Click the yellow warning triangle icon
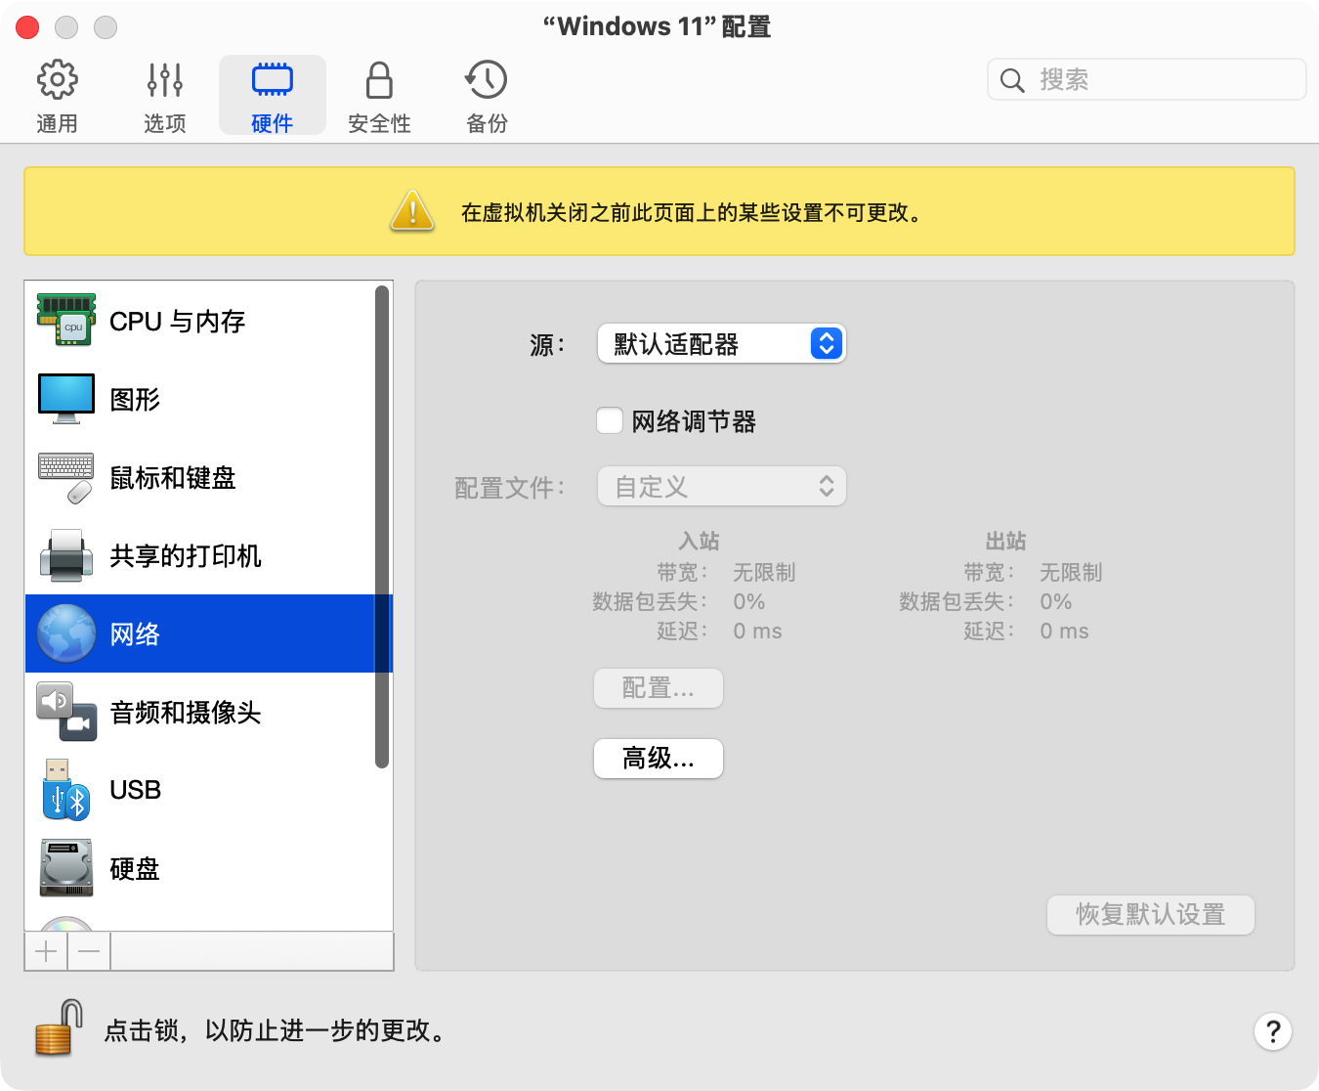Image resolution: width=1319 pixels, height=1091 pixels. pos(412,210)
